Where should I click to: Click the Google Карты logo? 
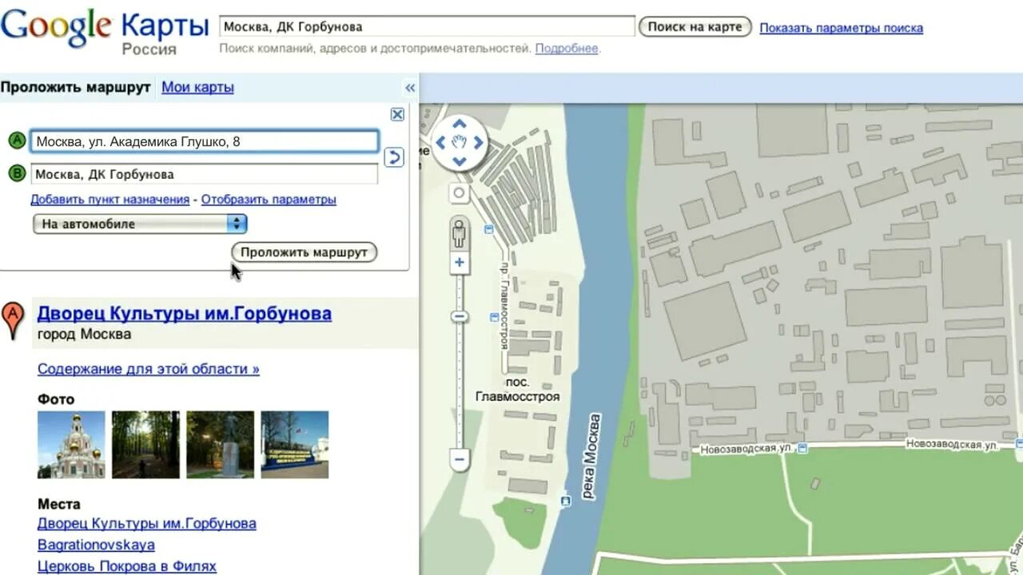point(105,31)
